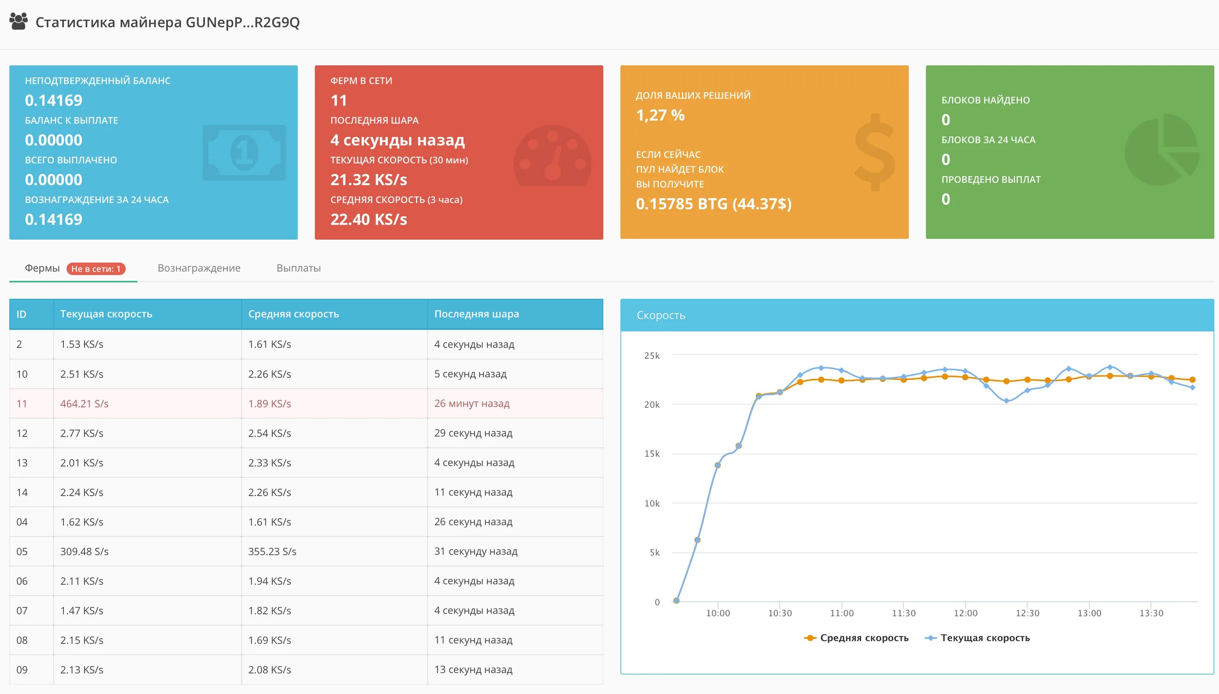Image resolution: width=1219 pixels, height=694 pixels.
Task: Sort by Средняя скорость column header
Action: (x=293, y=314)
